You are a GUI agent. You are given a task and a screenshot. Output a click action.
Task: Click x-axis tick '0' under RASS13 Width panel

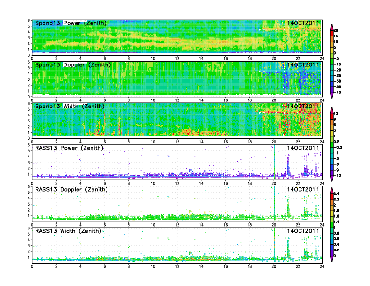point(32,266)
